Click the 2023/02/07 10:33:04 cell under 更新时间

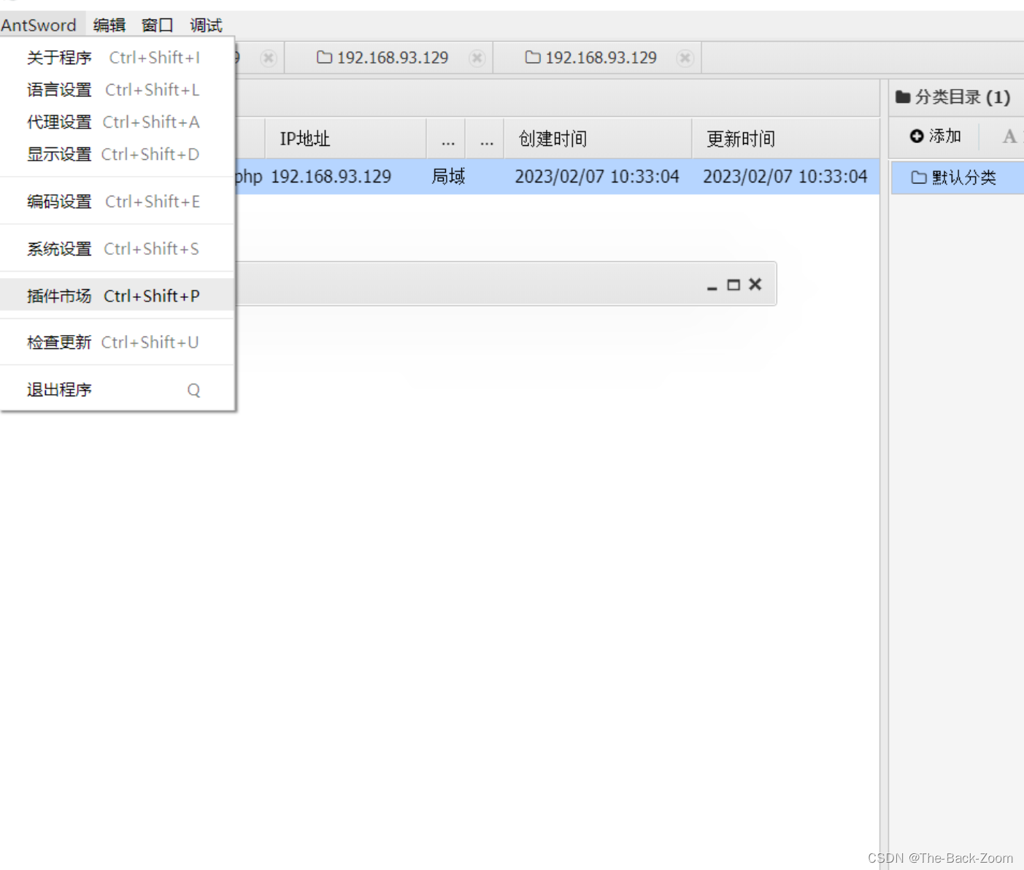(785, 177)
